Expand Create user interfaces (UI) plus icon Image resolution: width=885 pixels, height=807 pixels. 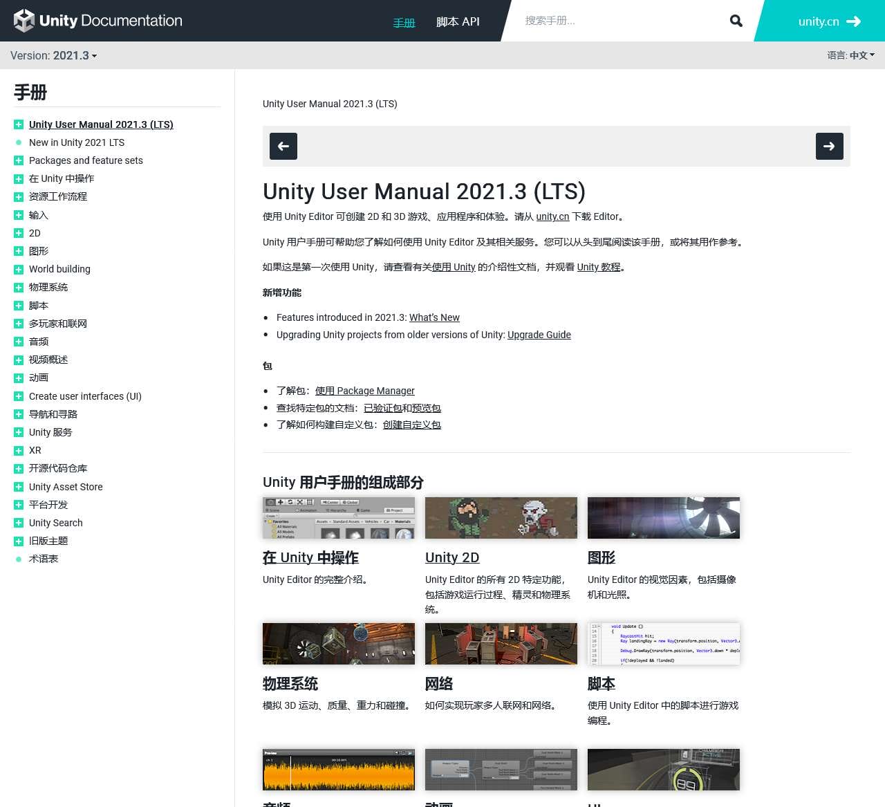pyautogui.click(x=19, y=396)
